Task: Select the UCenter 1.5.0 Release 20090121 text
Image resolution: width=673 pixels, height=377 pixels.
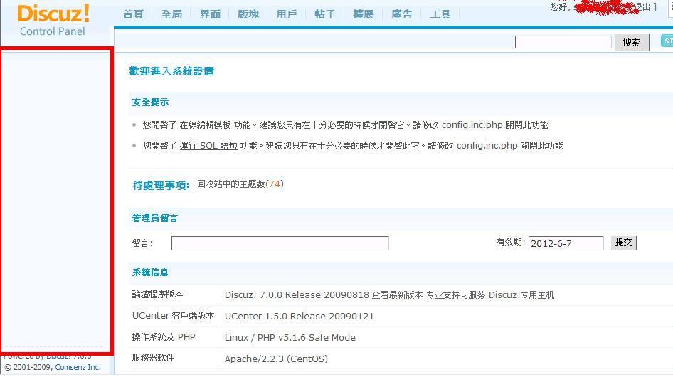Action: (300, 316)
